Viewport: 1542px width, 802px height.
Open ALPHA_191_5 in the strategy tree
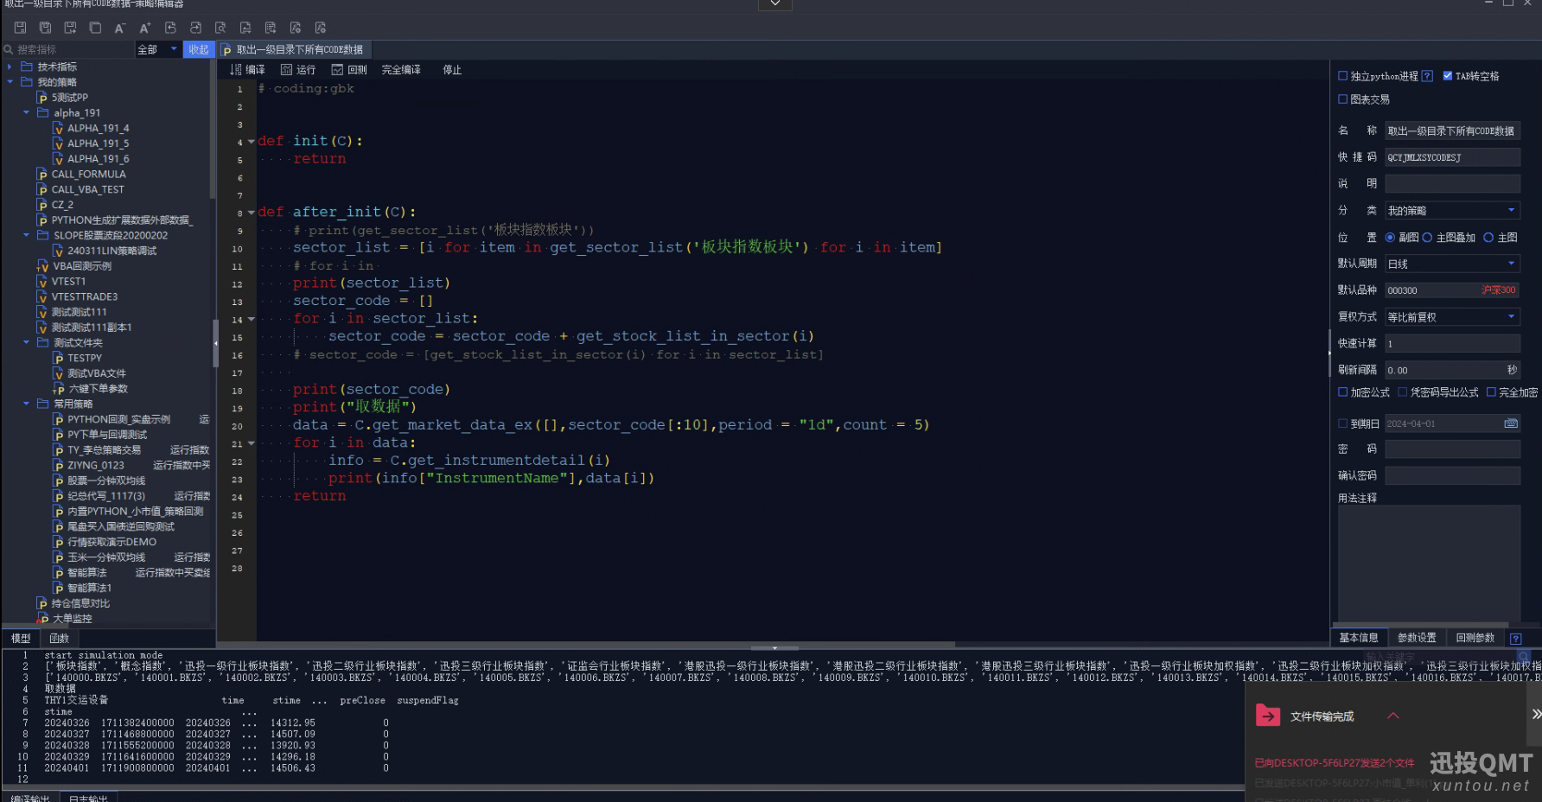click(98, 143)
